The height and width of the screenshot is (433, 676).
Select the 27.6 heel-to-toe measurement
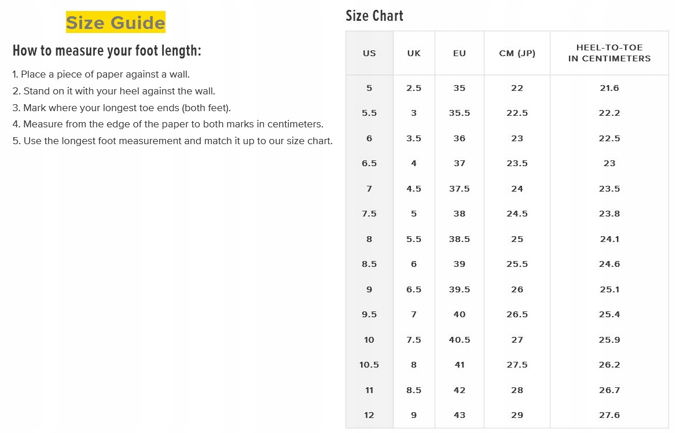pyautogui.click(x=609, y=415)
